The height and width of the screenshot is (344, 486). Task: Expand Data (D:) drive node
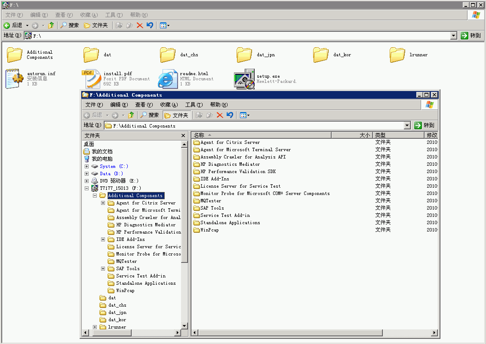87,174
